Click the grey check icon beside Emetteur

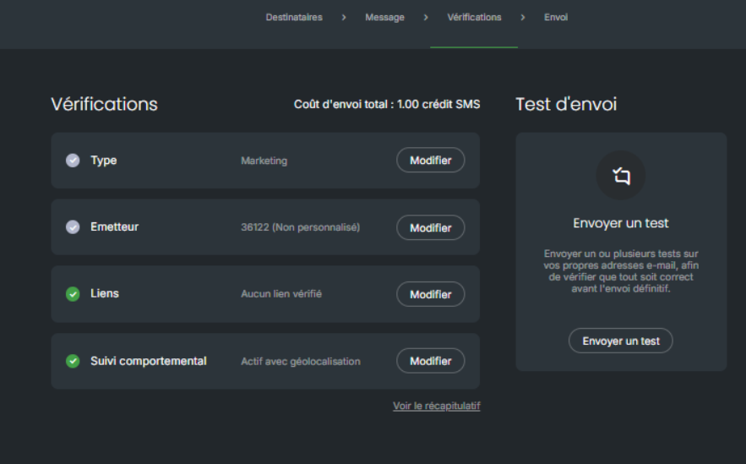[73, 227]
